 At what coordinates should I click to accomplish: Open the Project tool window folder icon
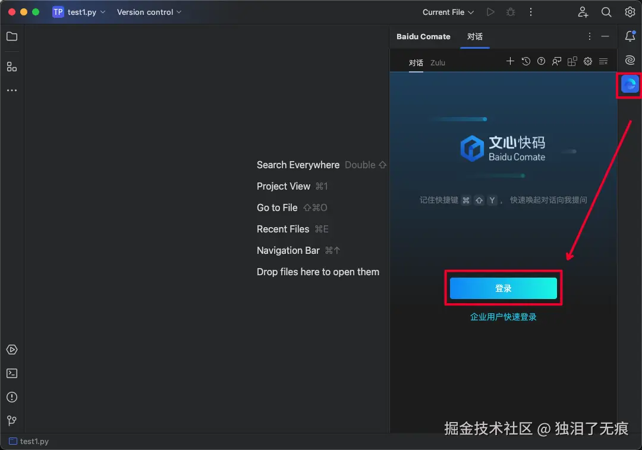pos(12,36)
